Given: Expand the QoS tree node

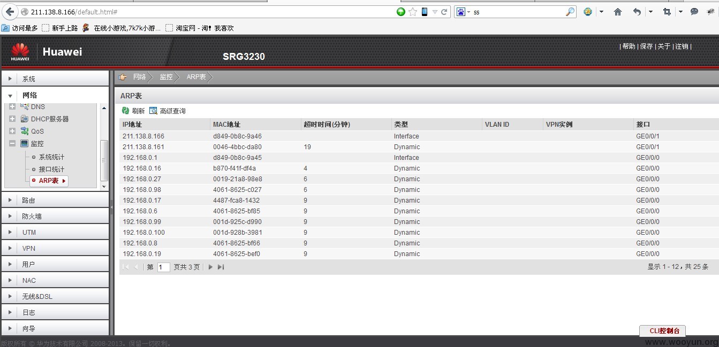Looking at the screenshot, I should (x=12, y=131).
